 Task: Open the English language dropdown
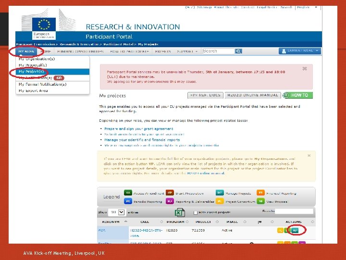(307, 7)
